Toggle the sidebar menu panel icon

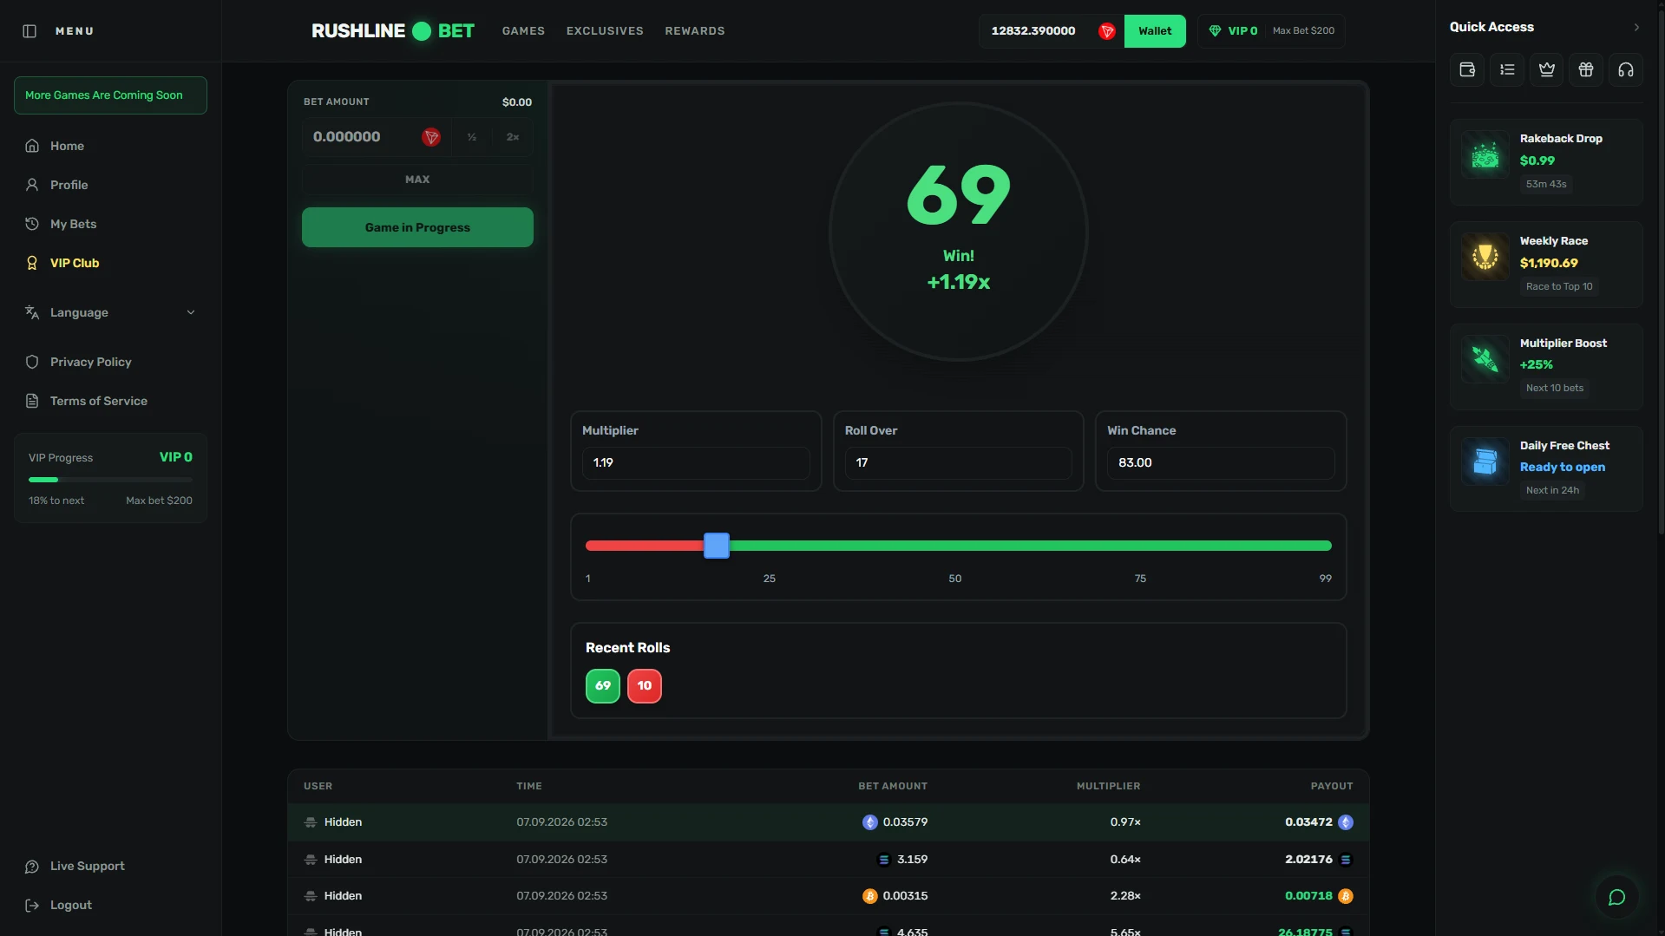pyautogui.click(x=29, y=31)
